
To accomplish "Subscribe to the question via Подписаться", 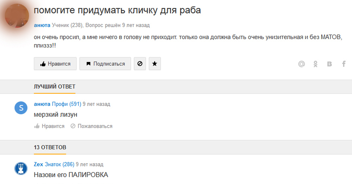I will coord(105,64).
